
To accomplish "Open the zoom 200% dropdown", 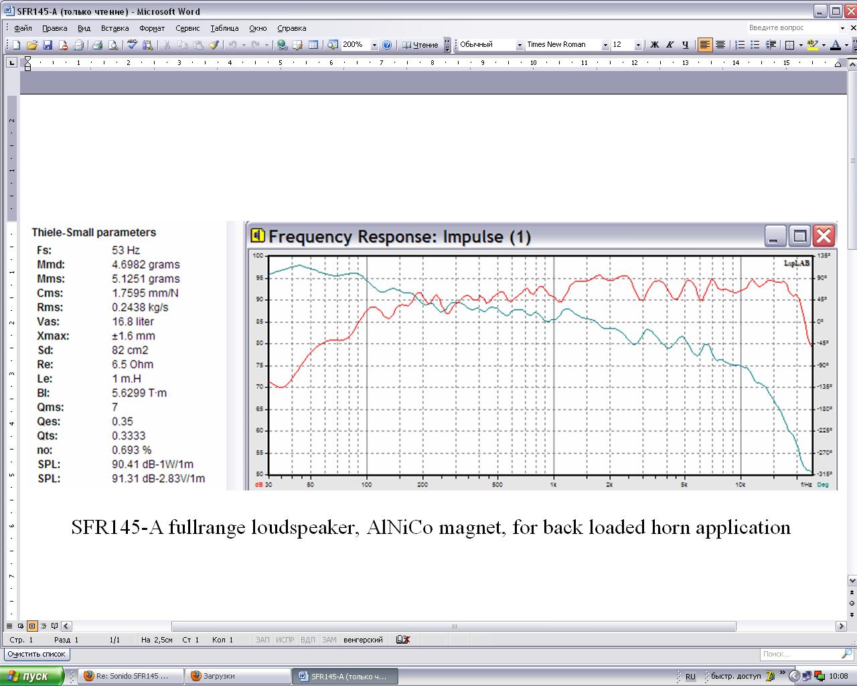I will pyautogui.click(x=374, y=45).
